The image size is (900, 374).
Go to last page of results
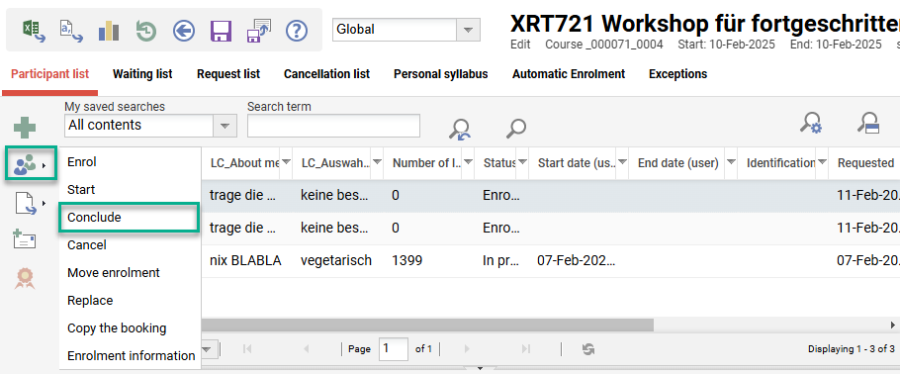click(525, 348)
